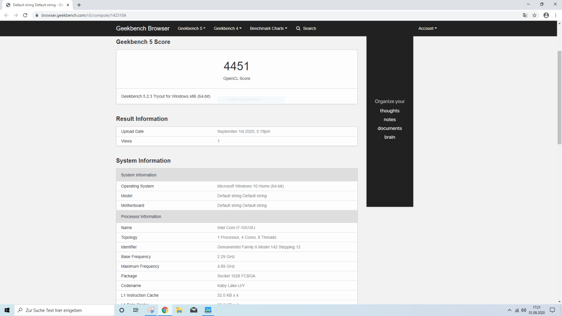
Task: Click the Base Frequency value 2.29 GHz
Action: pos(226,257)
